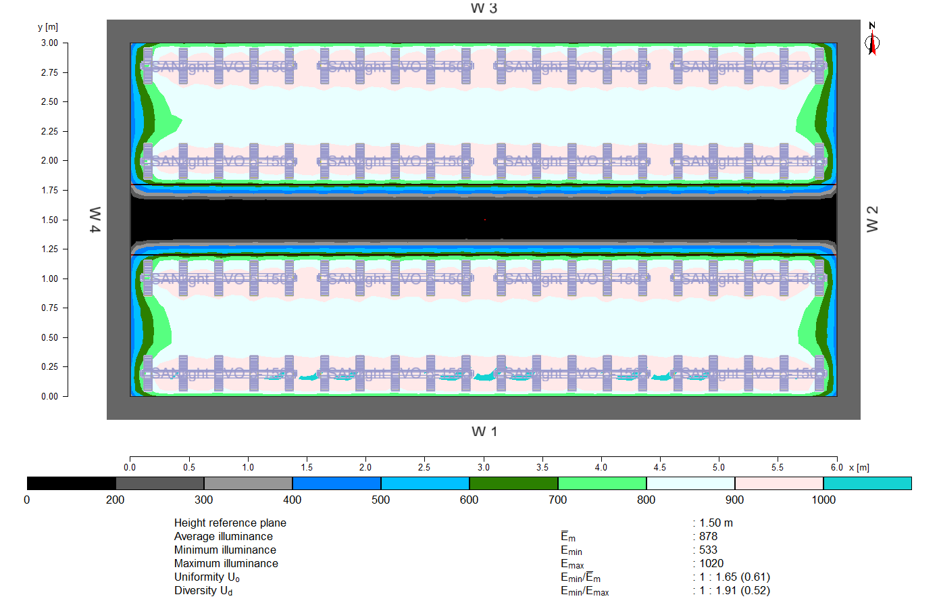Click the wall label W 2
This screenshot has width=939, height=603.
[x=872, y=220]
